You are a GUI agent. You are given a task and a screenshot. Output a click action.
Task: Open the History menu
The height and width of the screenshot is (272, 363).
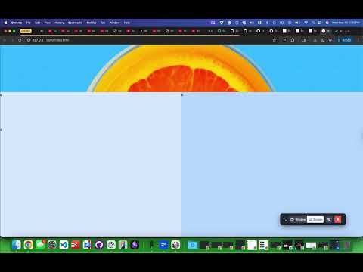(59, 23)
